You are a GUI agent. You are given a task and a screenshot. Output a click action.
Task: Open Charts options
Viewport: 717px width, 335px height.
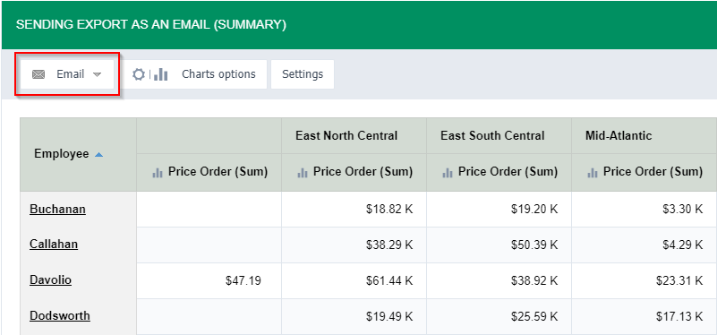point(195,74)
